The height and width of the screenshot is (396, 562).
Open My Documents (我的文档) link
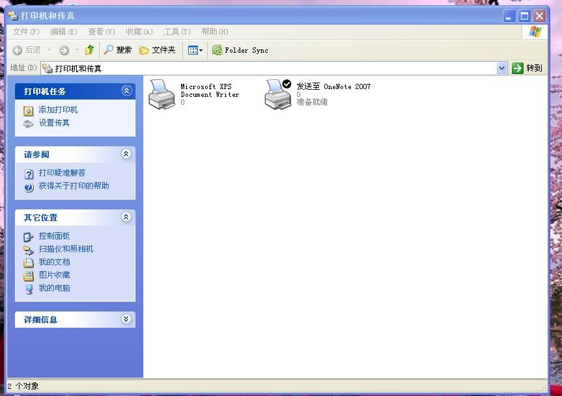tap(54, 262)
